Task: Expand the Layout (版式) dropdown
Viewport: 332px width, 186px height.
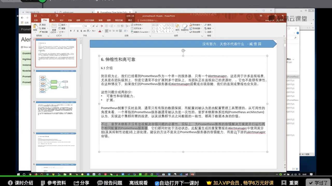Action: click(x=62, y=25)
